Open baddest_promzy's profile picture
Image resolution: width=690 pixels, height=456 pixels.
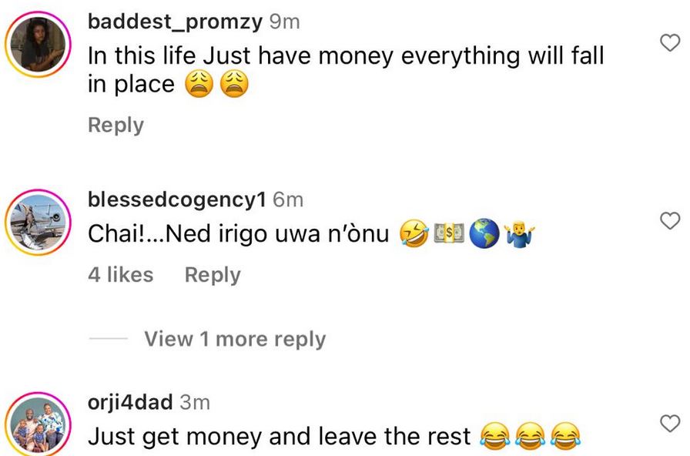[38, 44]
